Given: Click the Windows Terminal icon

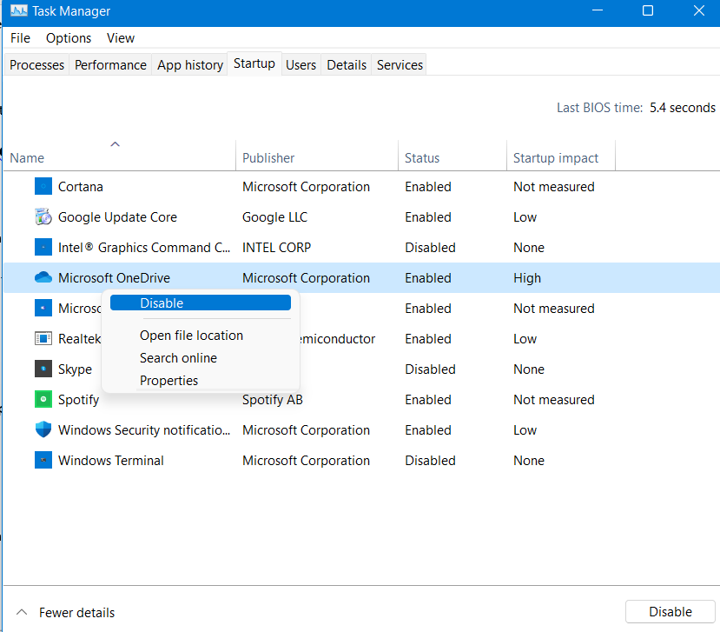Looking at the screenshot, I should pos(43,461).
